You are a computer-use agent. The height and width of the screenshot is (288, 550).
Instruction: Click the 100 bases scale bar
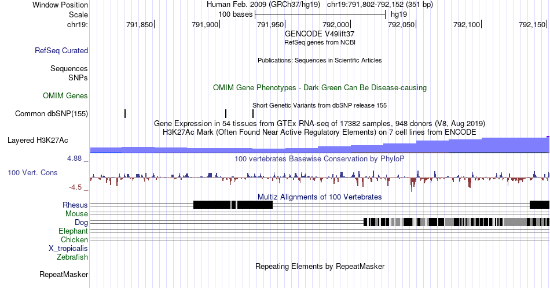tap(320, 14)
